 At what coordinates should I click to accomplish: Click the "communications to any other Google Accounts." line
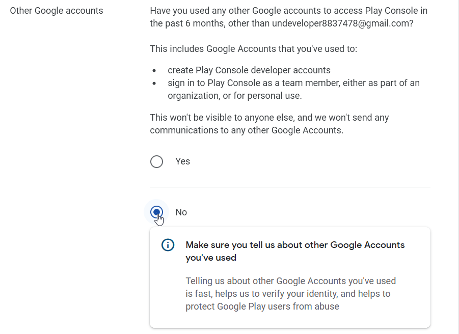point(247,130)
